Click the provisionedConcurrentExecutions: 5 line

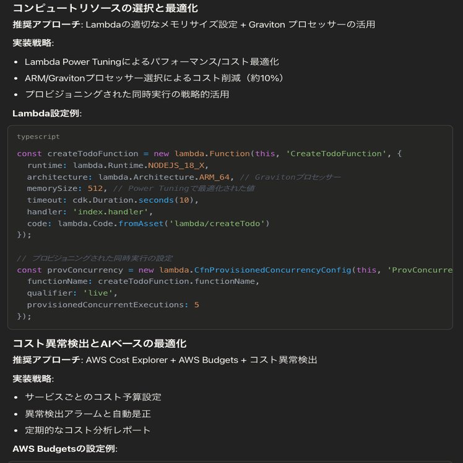pos(113,305)
